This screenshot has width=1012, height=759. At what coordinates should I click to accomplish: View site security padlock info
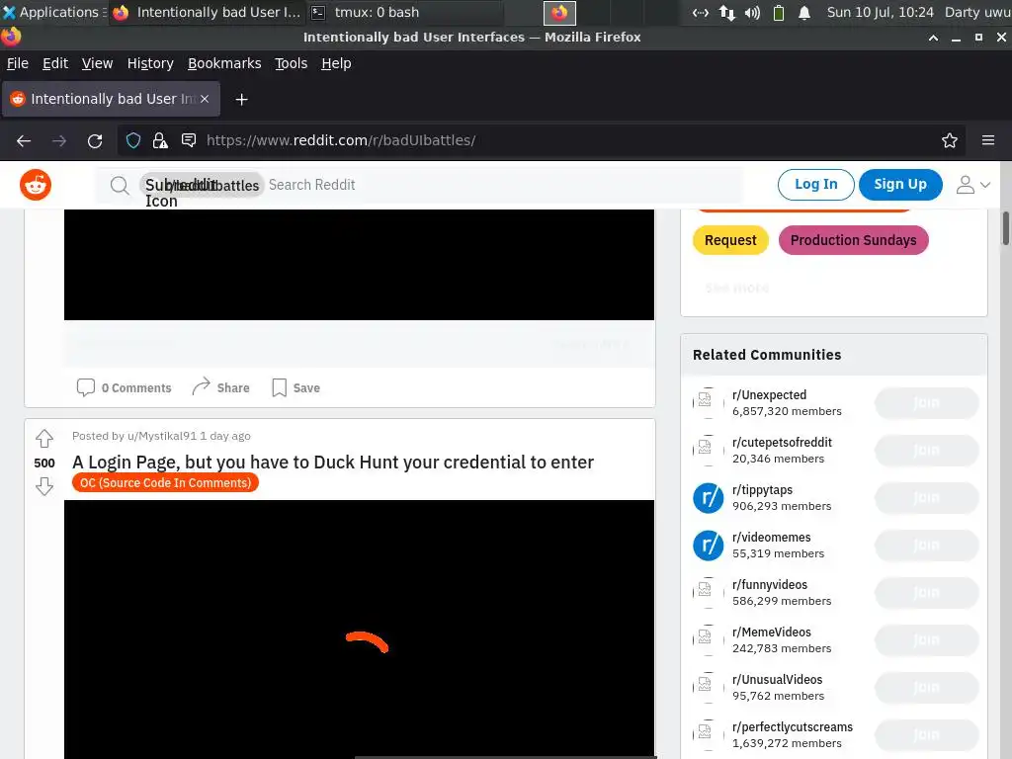160,140
